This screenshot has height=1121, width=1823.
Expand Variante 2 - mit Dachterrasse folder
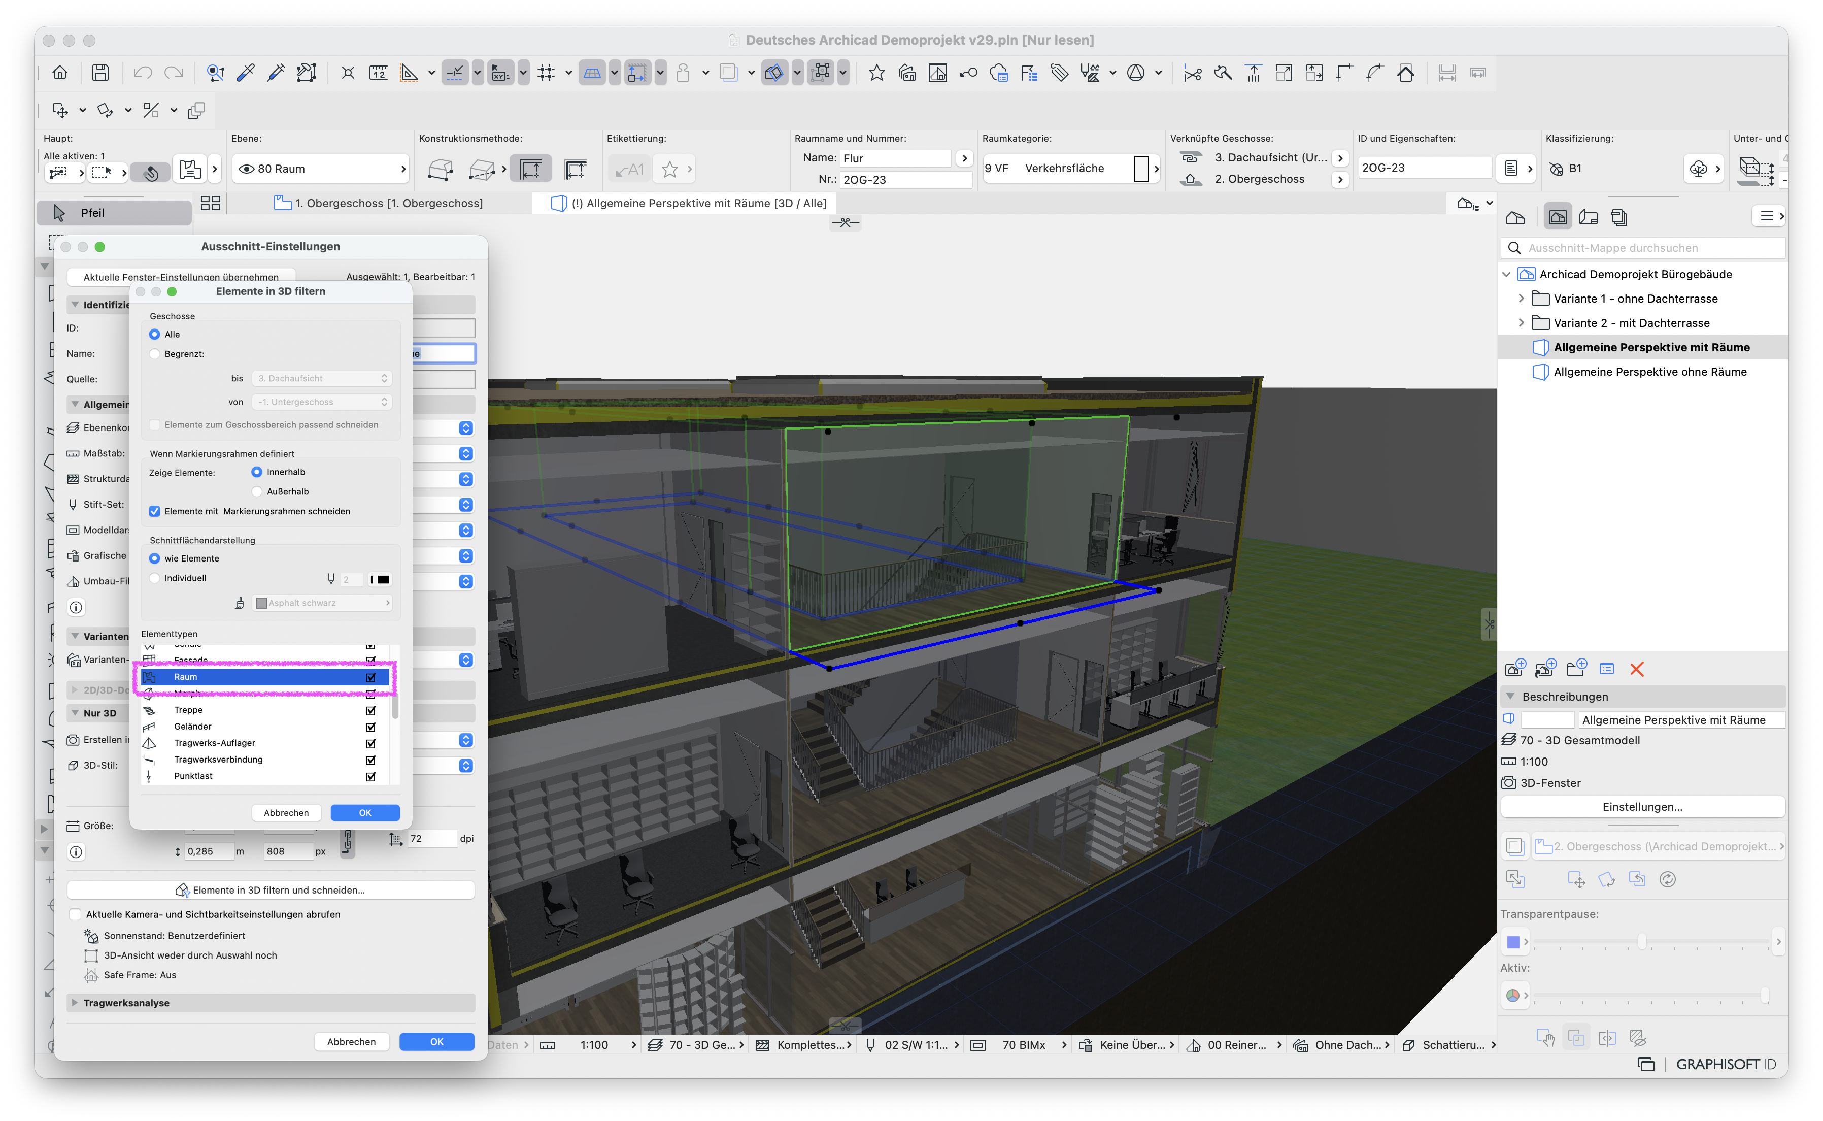[1521, 323]
